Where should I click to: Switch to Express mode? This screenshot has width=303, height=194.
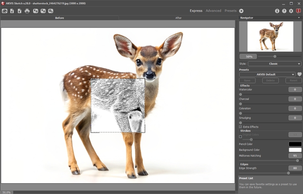coord(196,11)
